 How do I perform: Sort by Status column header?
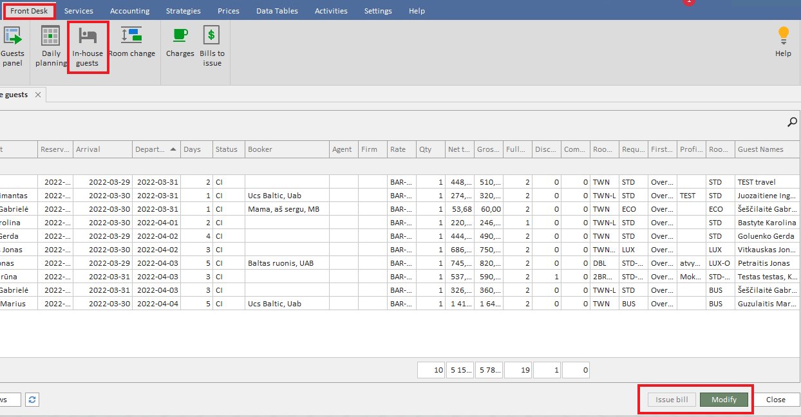coord(229,149)
